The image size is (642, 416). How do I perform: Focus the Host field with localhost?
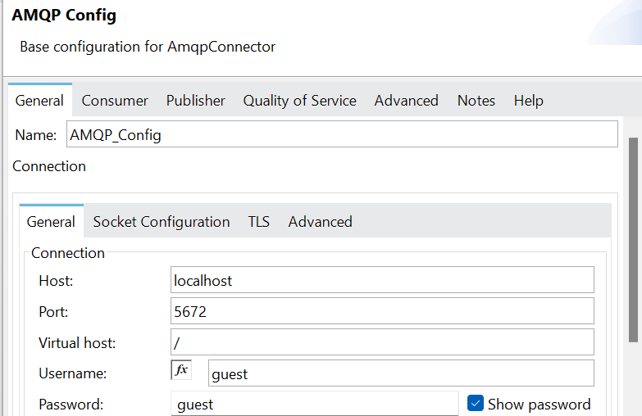[x=382, y=280]
